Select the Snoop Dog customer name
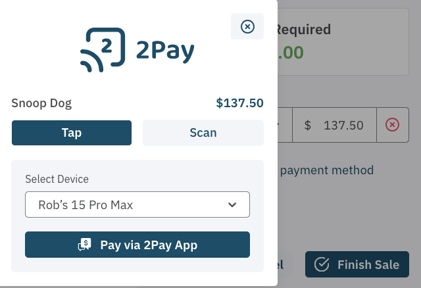The height and width of the screenshot is (288, 421). point(42,103)
